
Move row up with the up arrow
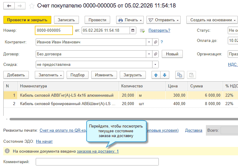click(x=156, y=75)
